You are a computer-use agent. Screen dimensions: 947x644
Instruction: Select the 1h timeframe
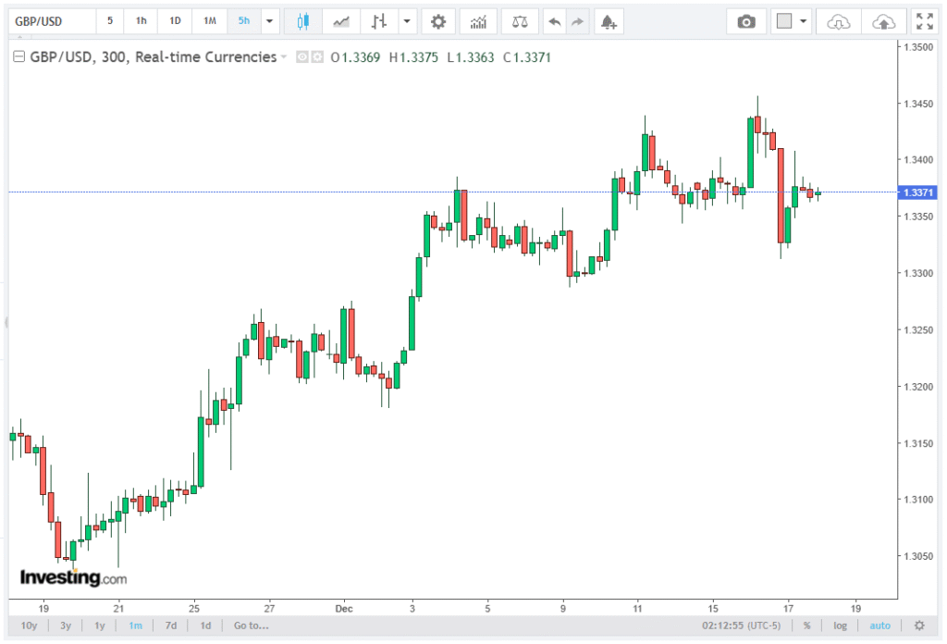(141, 21)
